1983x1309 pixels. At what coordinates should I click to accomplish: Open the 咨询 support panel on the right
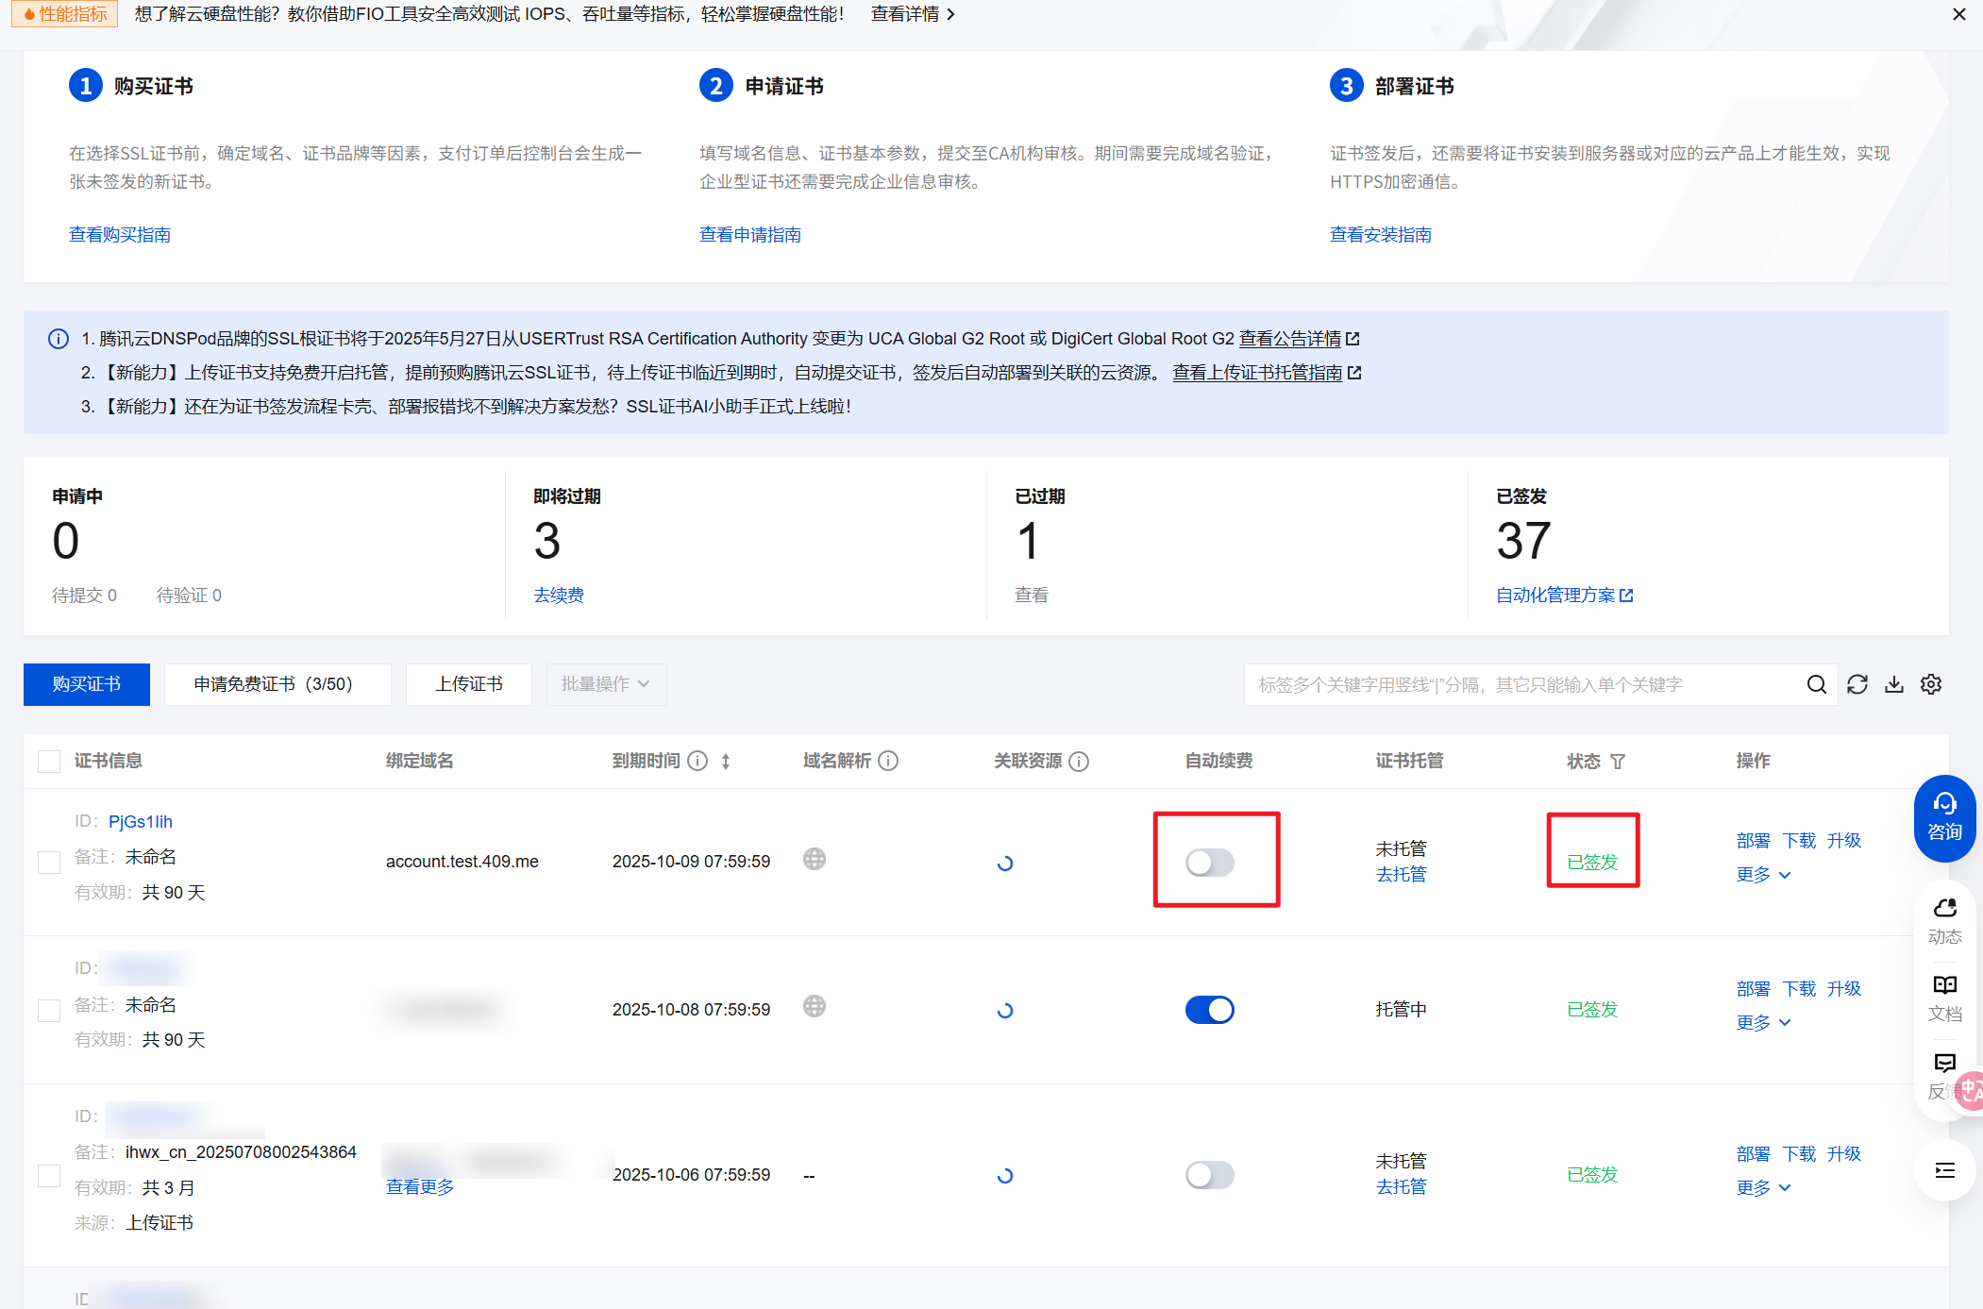[x=1943, y=817]
